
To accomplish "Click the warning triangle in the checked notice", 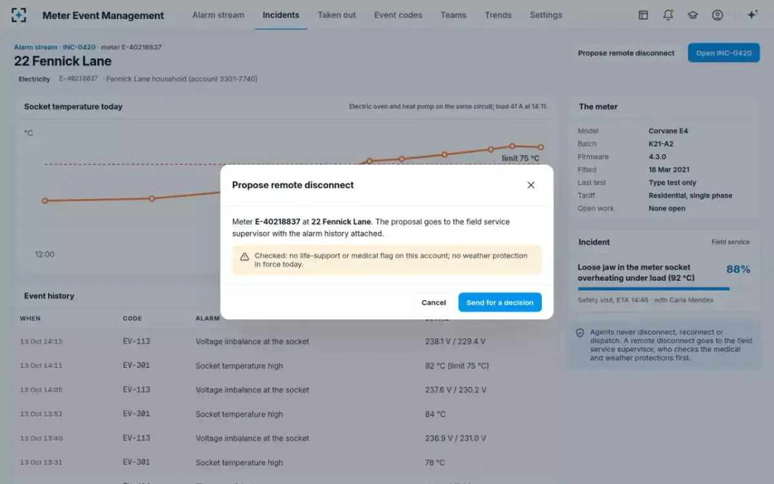I will pyautogui.click(x=244, y=256).
